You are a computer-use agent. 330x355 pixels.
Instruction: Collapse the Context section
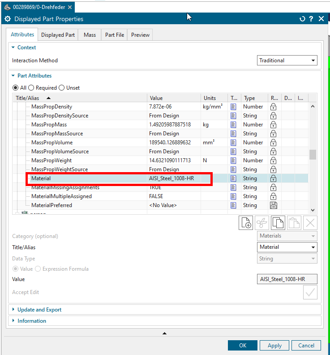[13, 48]
